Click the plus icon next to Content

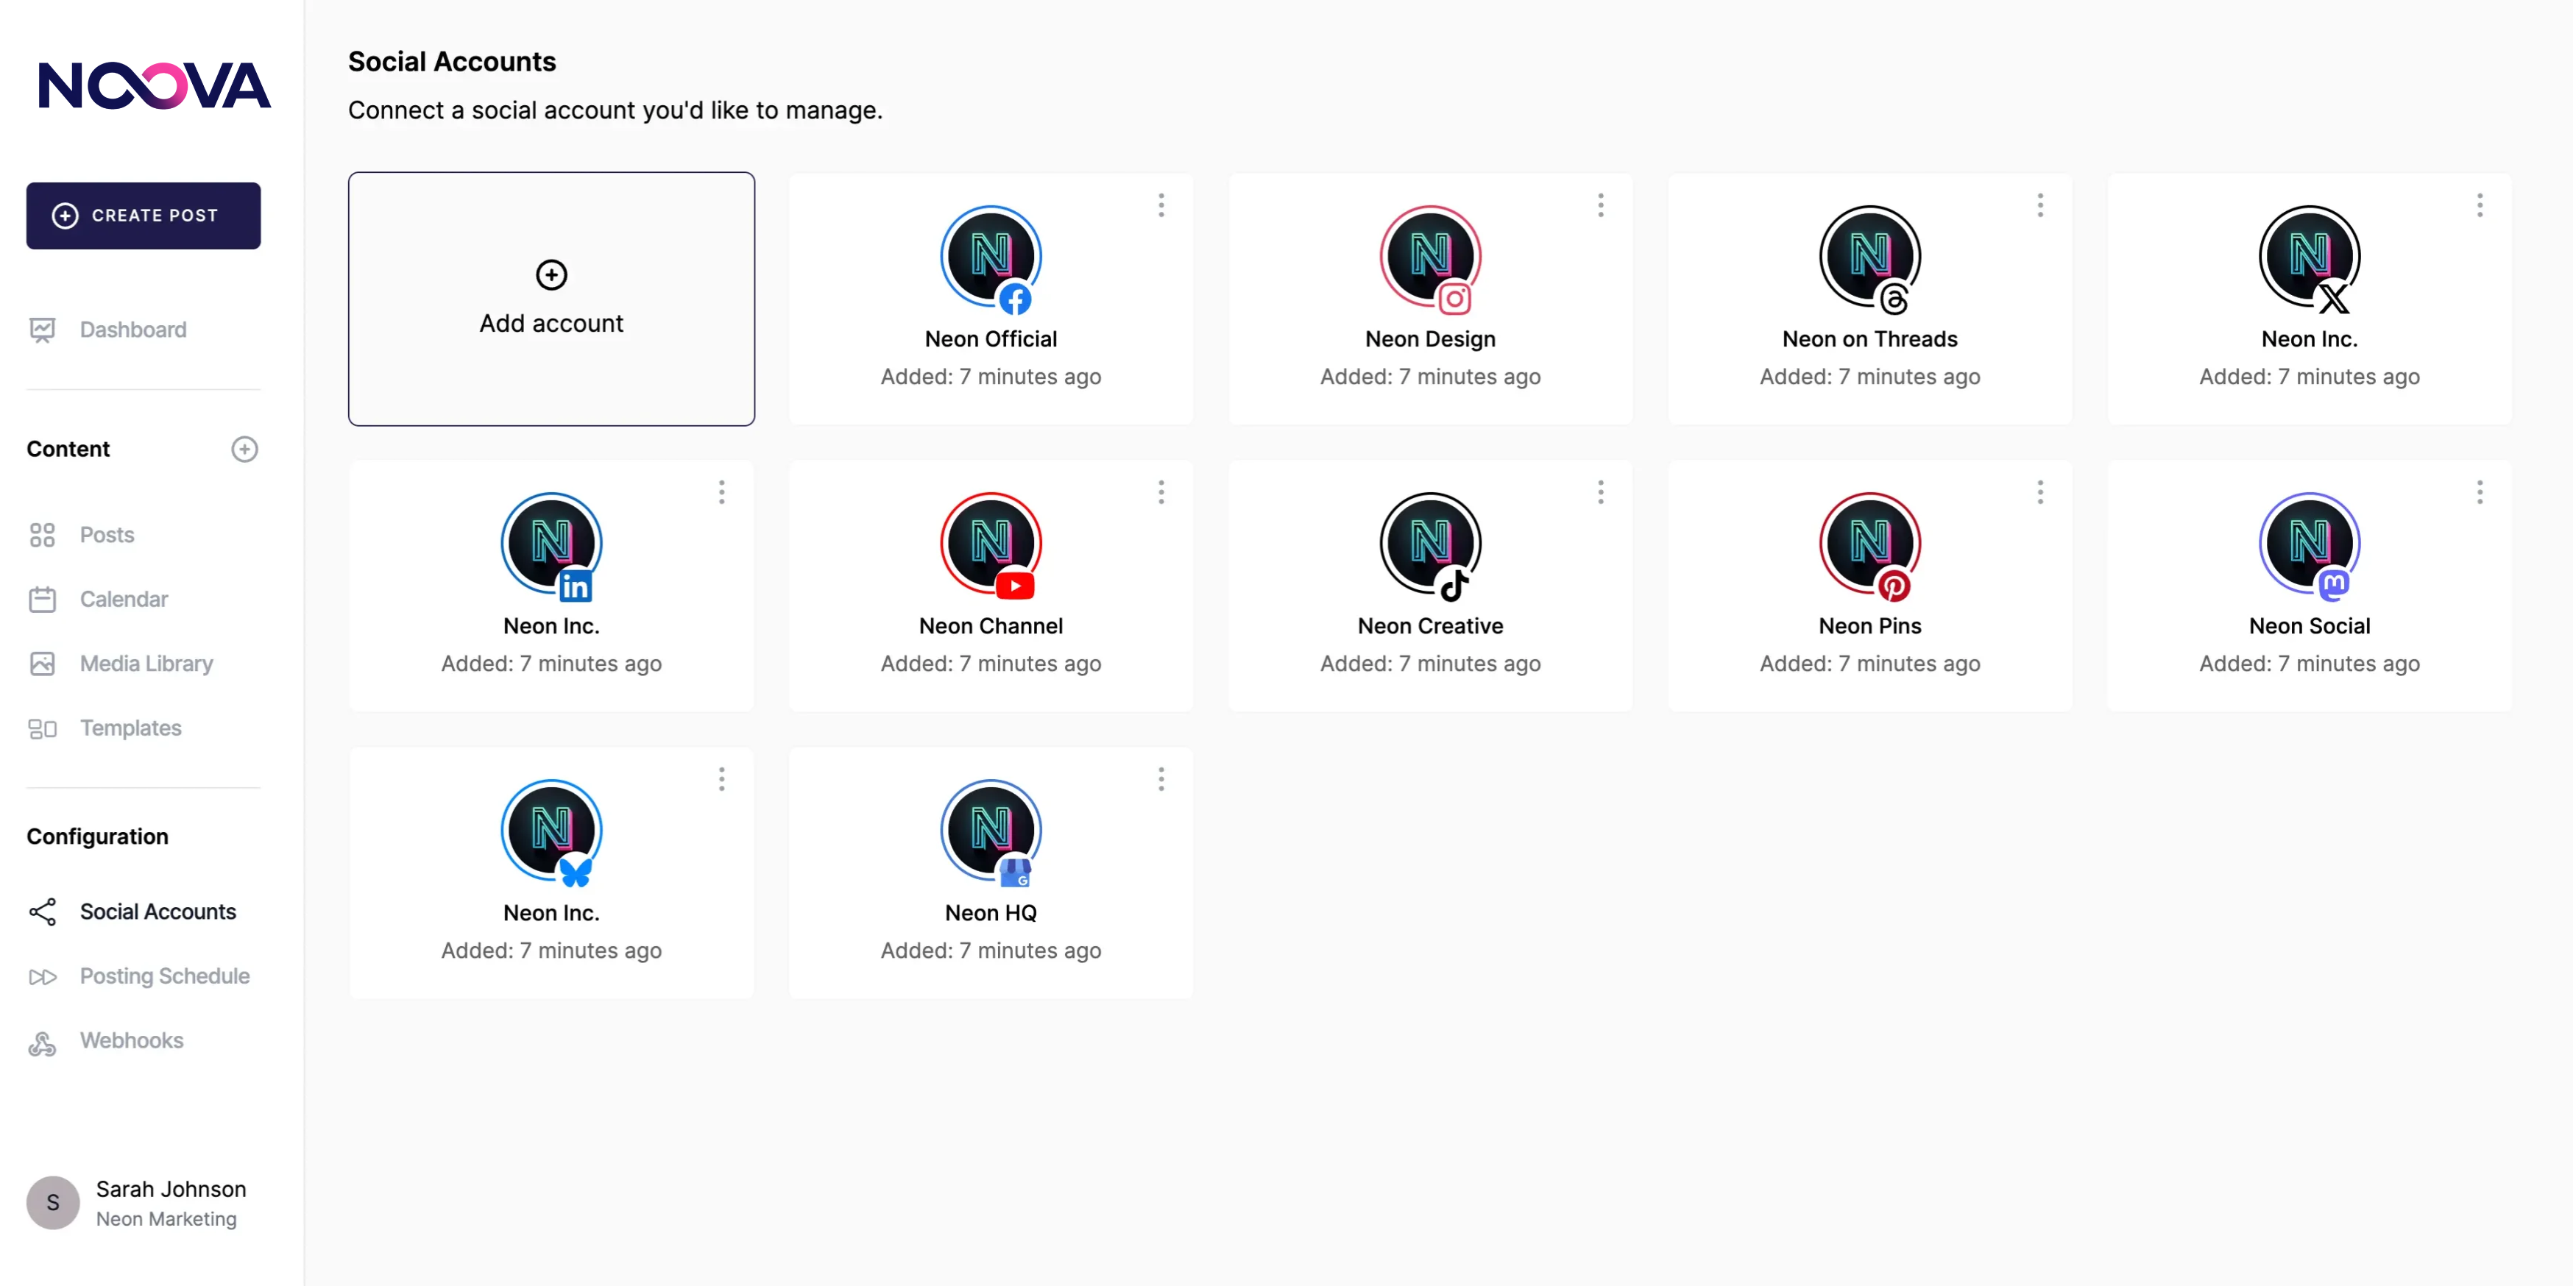point(244,450)
